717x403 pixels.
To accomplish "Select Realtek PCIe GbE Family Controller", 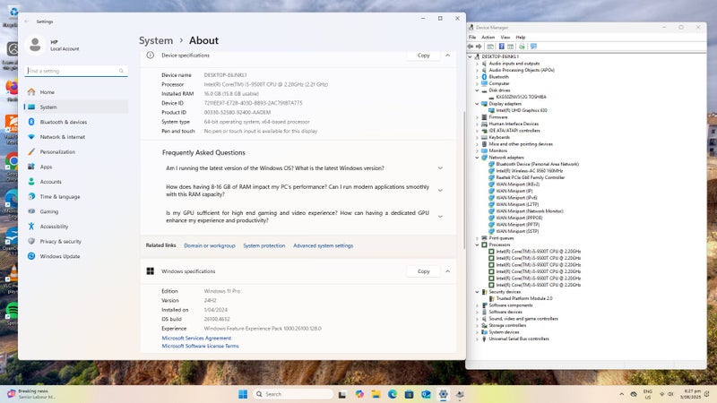I will point(530,177).
